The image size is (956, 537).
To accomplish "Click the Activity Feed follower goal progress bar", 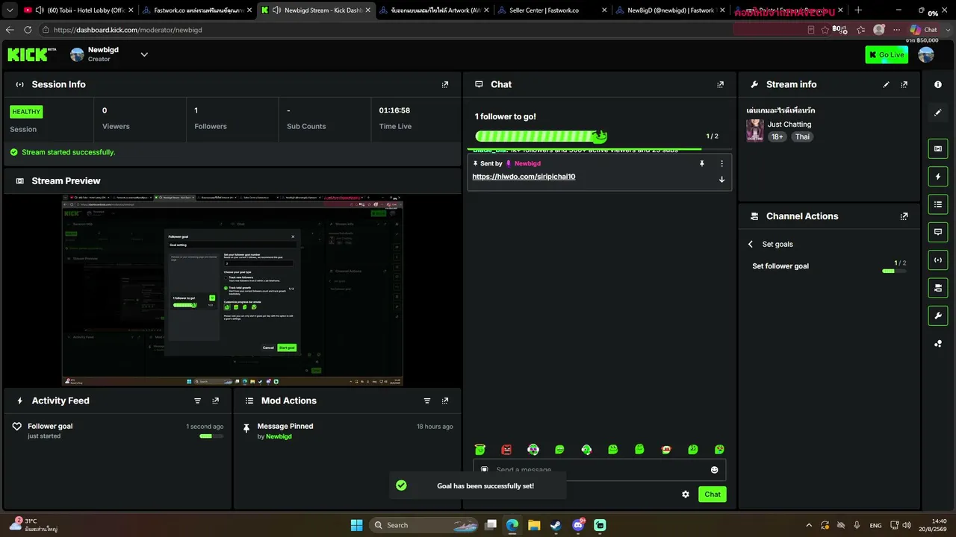I will tap(211, 436).
